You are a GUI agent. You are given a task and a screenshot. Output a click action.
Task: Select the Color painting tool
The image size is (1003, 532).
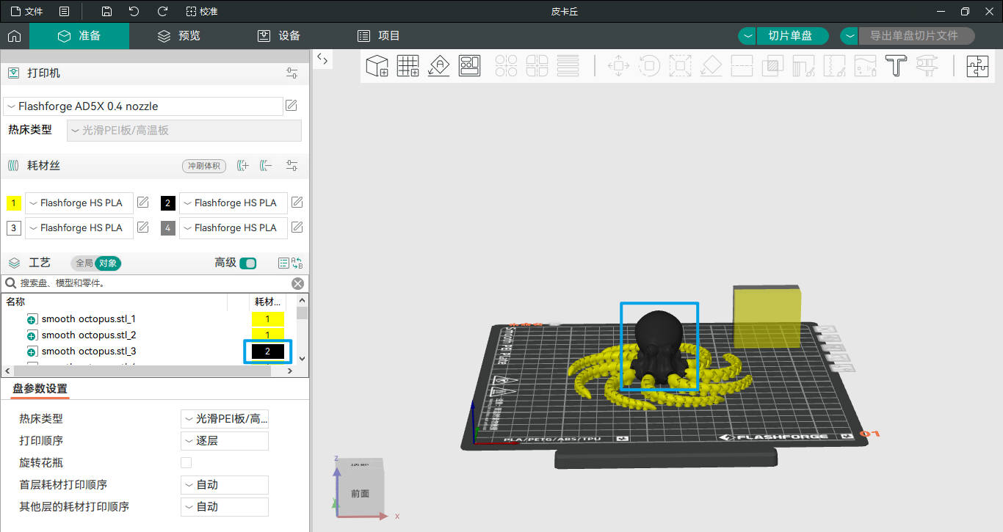point(865,66)
